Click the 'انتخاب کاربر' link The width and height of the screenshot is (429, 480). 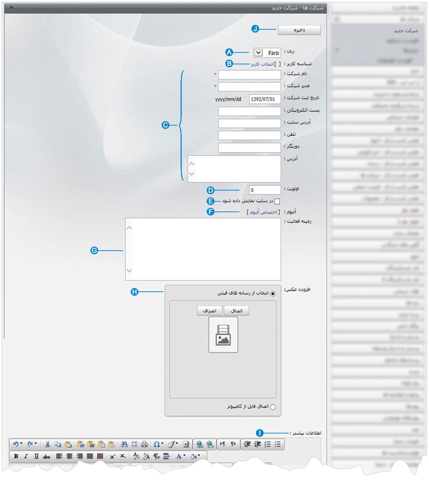[261, 64]
